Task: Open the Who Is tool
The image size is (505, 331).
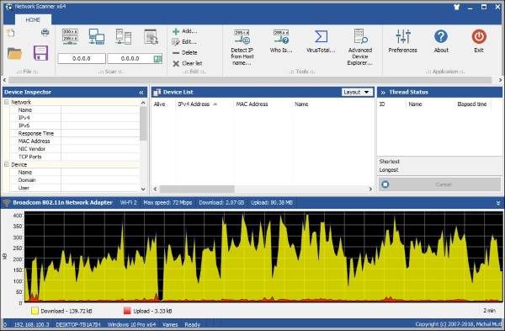Action: pyautogui.click(x=281, y=41)
